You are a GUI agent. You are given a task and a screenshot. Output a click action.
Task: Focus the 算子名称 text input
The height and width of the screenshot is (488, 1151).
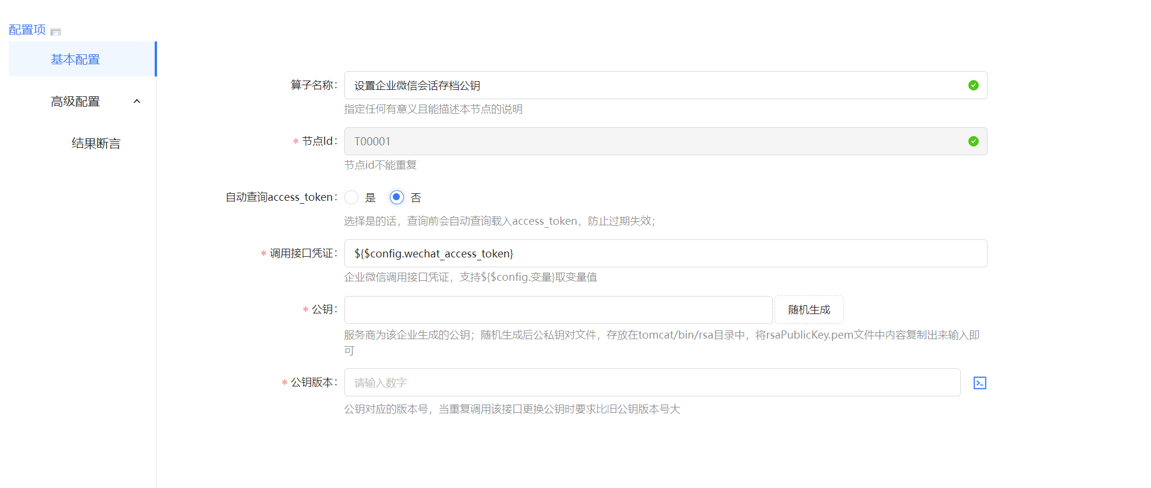[x=654, y=85]
